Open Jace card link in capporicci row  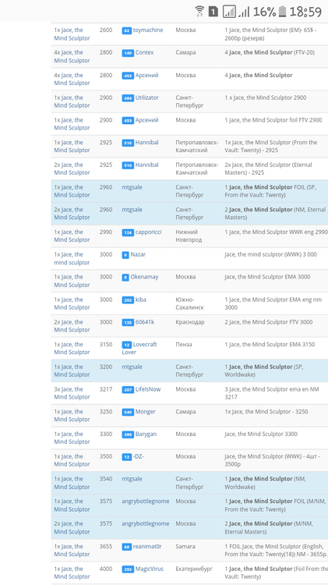72,236
